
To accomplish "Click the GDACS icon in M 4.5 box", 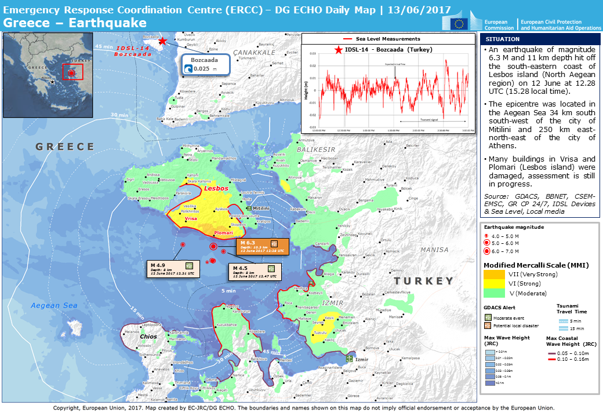I will tap(270, 269).
